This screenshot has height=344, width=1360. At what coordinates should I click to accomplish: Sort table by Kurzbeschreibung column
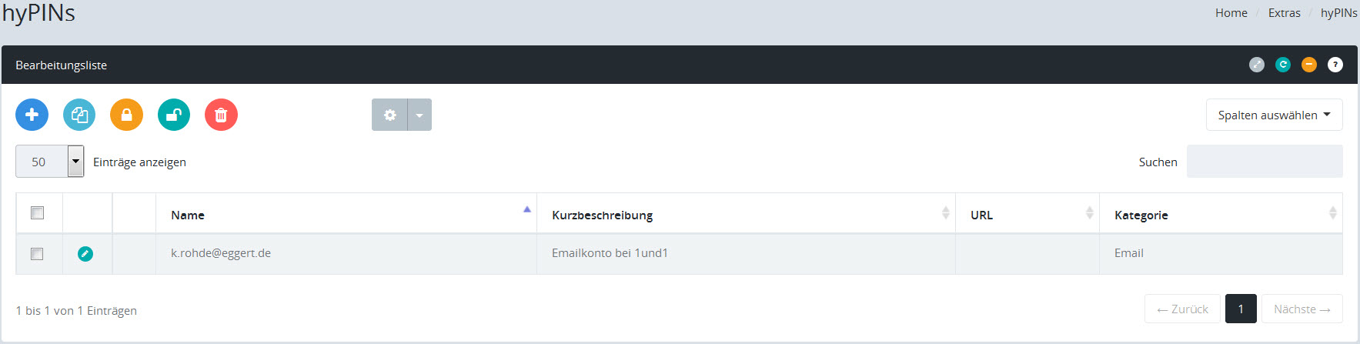tap(602, 215)
